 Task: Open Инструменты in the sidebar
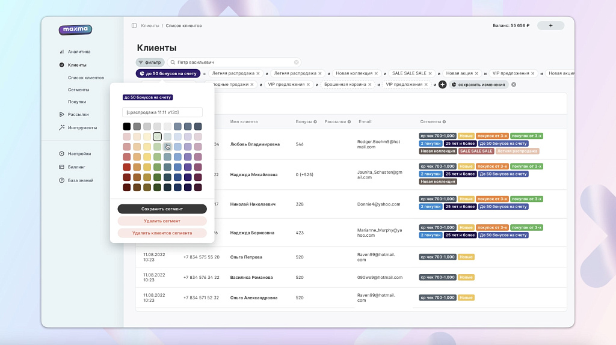pos(82,127)
